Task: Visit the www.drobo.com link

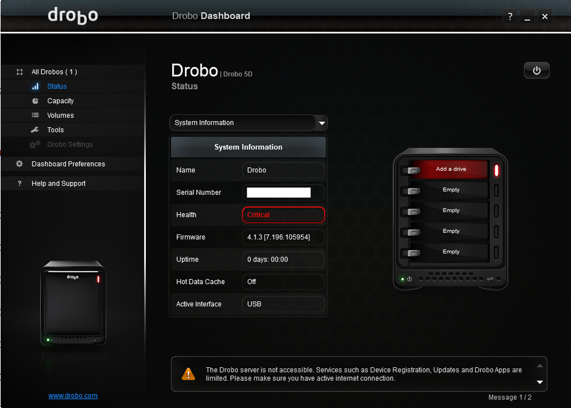Action: point(73,396)
